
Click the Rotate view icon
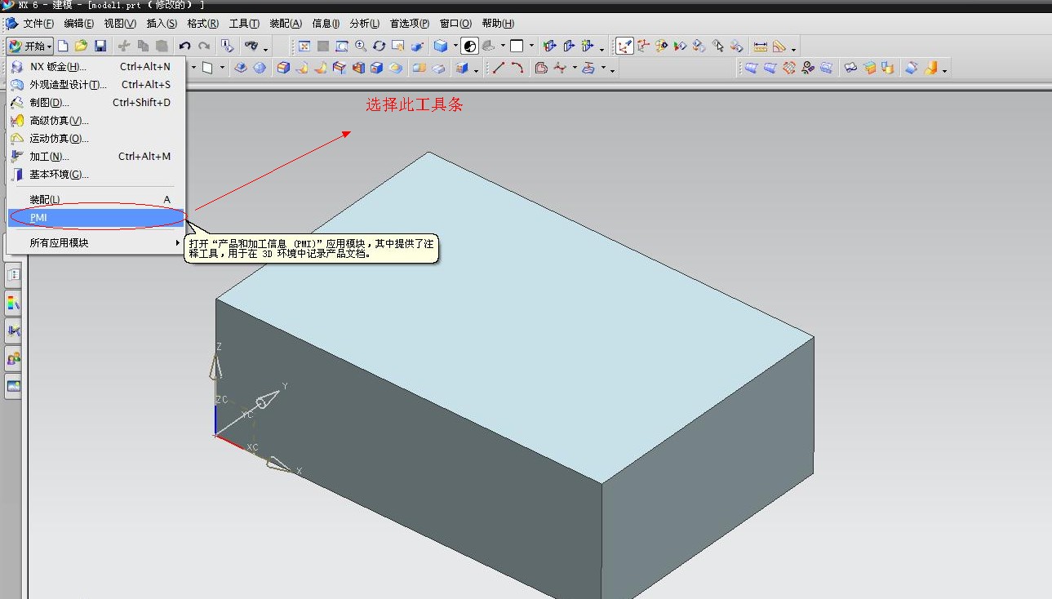[379, 46]
